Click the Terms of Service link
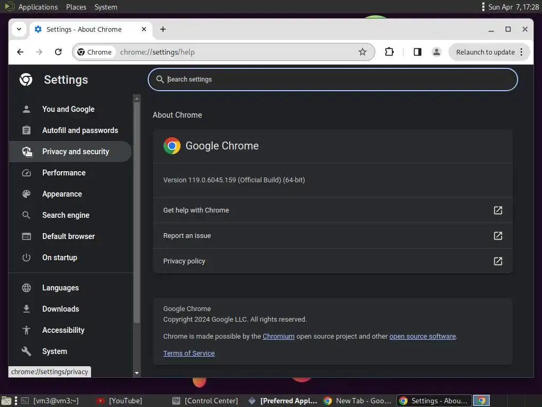542x407 pixels. pyautogui.click(x=189, y=353)
